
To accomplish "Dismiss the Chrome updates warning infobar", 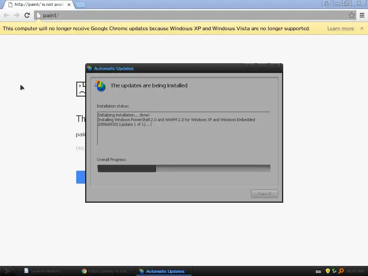I will [362, 28].
